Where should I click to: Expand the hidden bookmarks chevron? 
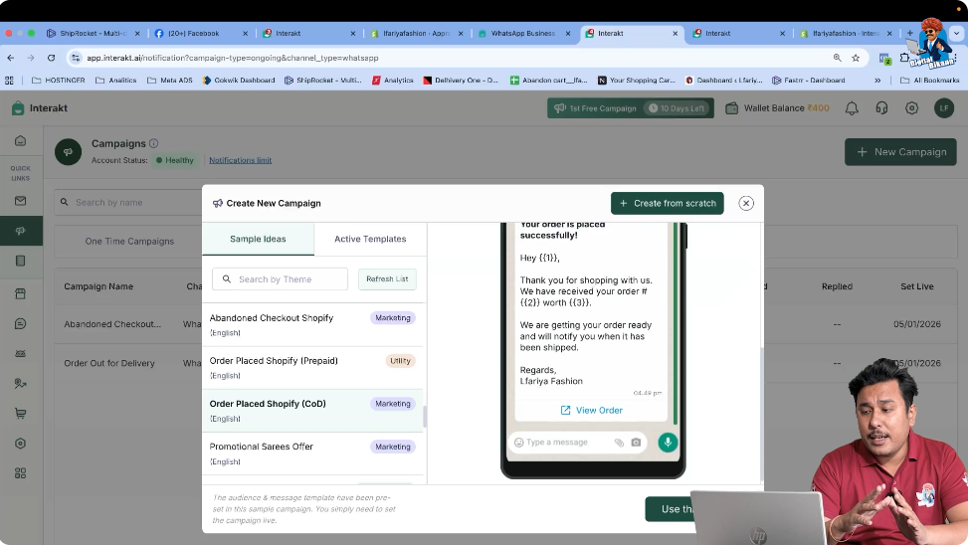tap(877, 81)
